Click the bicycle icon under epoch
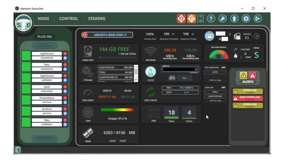Screen dimensions: 284x160 [172, 78]
